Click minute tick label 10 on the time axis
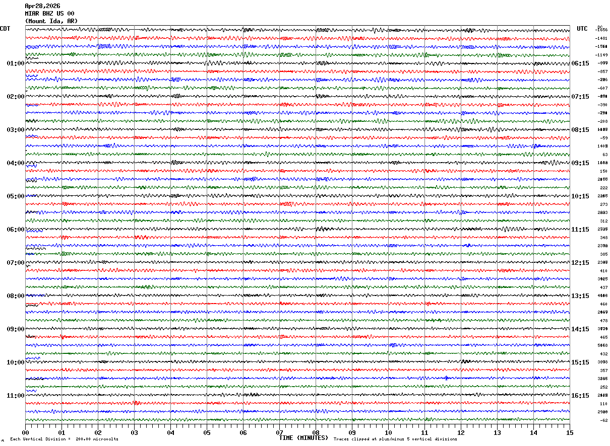610x446 pixels. (388, 432)
